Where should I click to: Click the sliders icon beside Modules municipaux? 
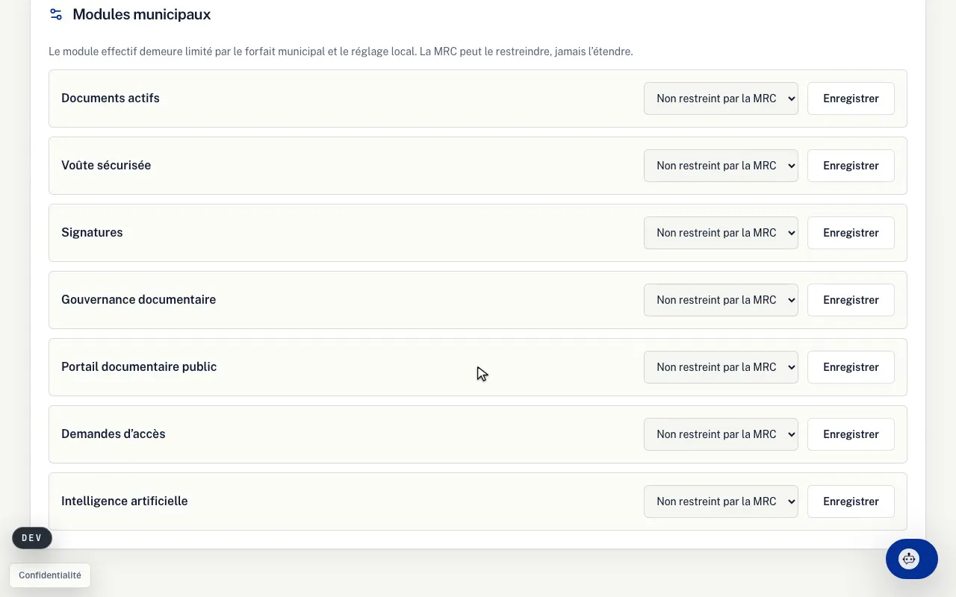(x=56, y=14)
